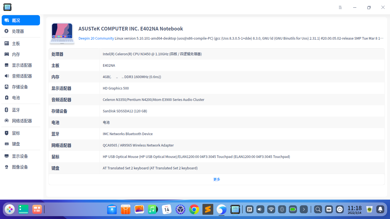Click the 键盘 keyboard icon in the sidebar
This screenshot has height=219, width=390.
[x=7, y=144]
